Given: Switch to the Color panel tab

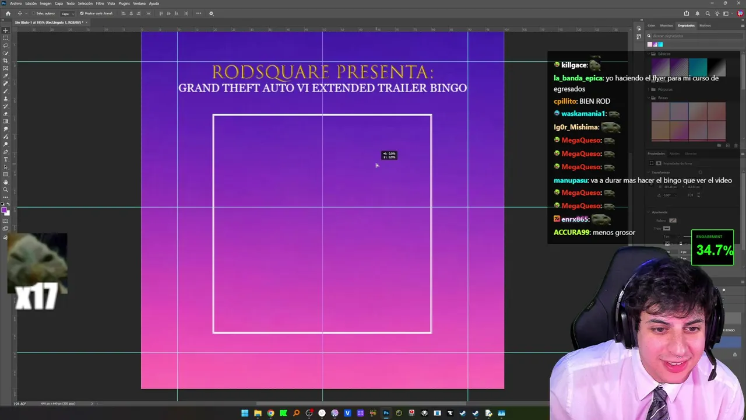Looking at the screenshot, I should (x=651, y=26).
